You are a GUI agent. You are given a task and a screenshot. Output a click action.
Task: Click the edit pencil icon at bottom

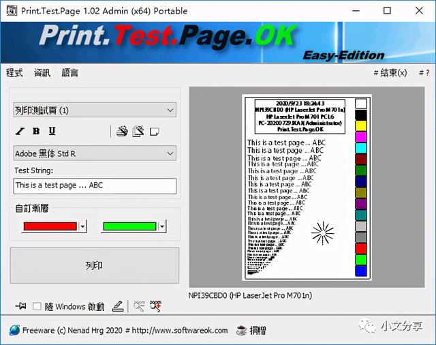coord(118,306)
